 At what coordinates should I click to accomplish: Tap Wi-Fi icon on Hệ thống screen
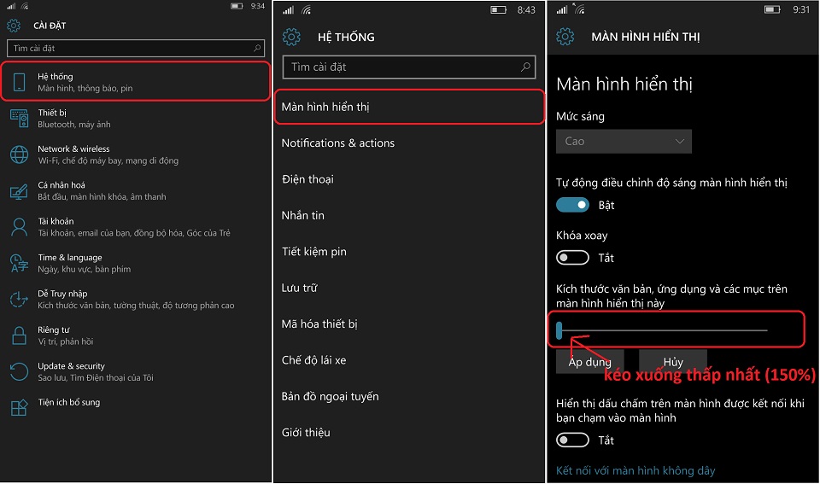click(307, 10)
